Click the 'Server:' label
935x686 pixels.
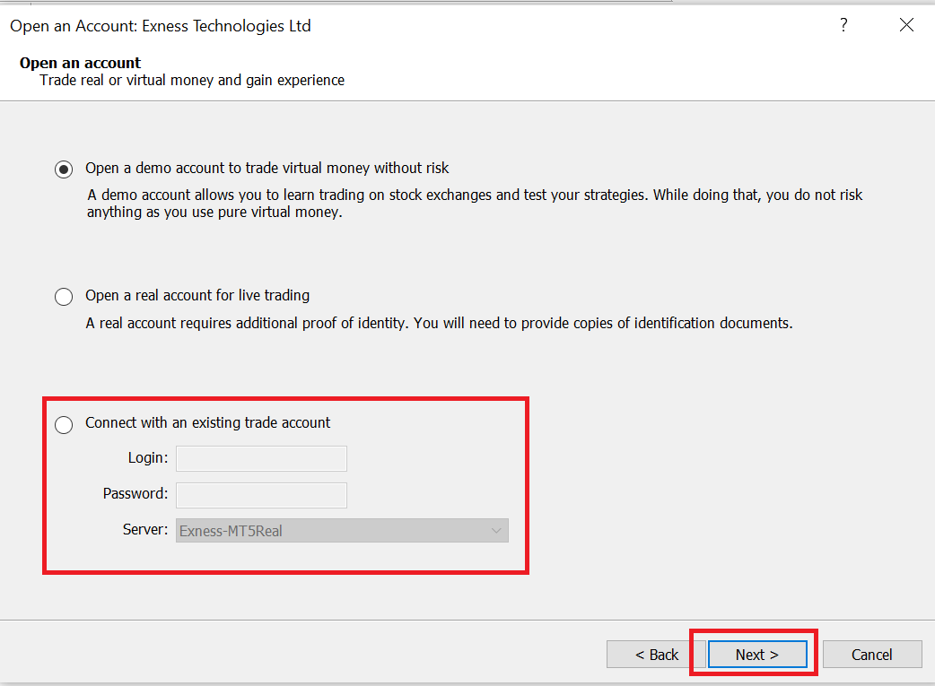(x=145, y=529)
